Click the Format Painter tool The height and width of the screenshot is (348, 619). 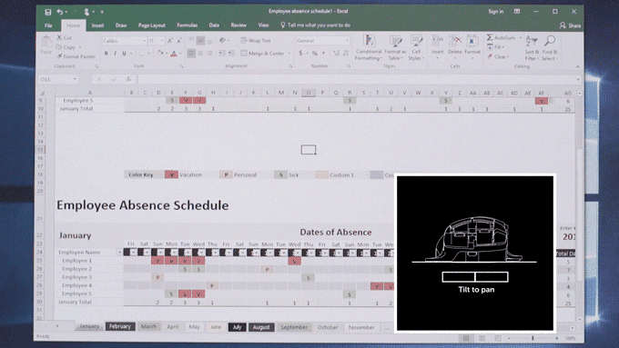(x=76, y=56)
